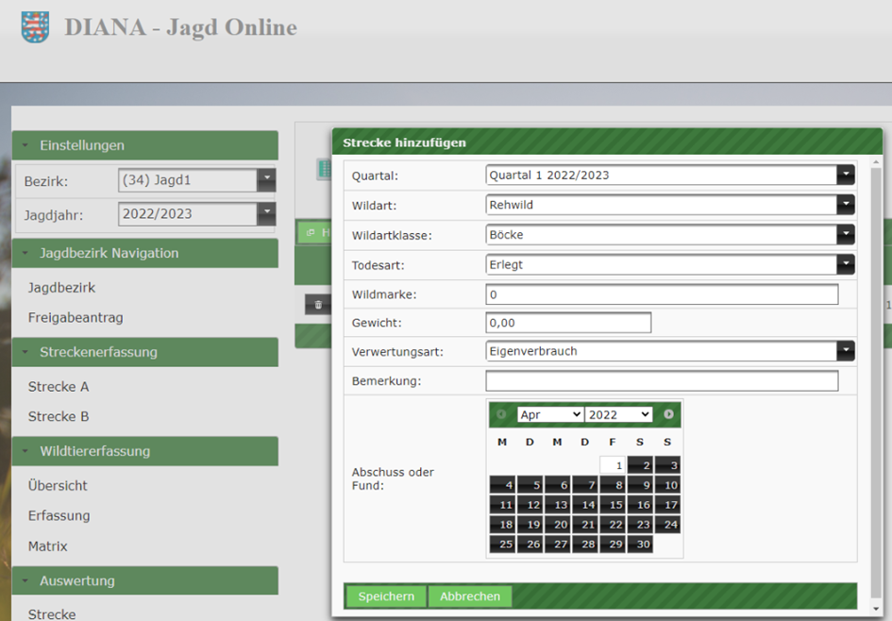Open Strecke A in sidebar
The height and width of the screenshot is (621, 892).
click(59, 387)
